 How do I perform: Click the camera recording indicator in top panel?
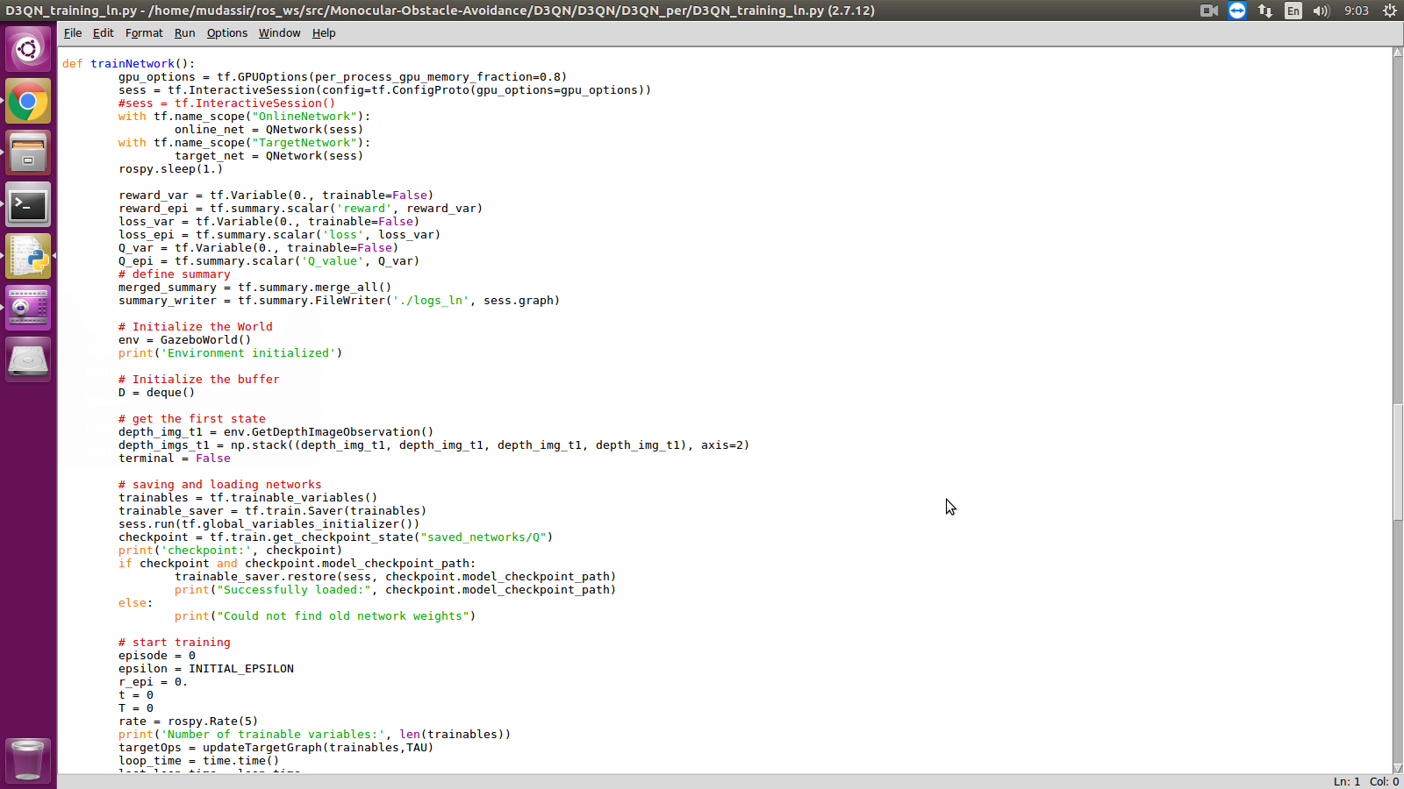tap(1209, 11)
